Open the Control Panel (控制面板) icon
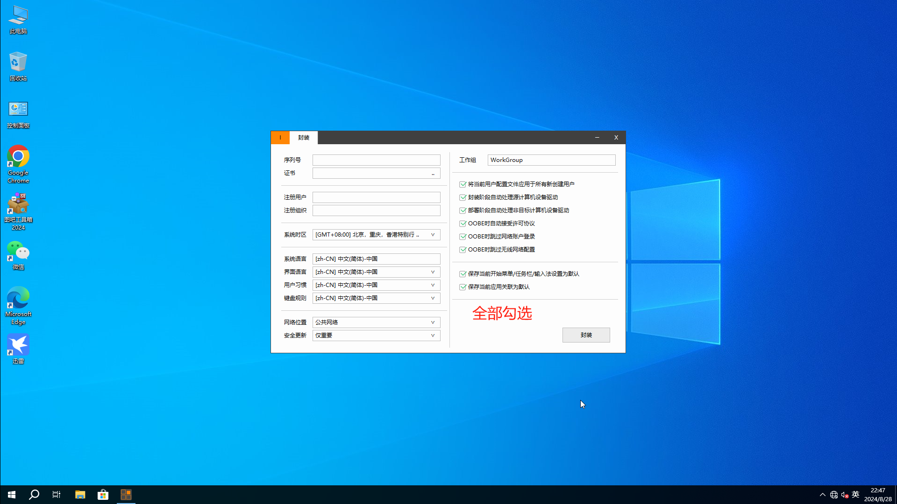 point(18,114)
